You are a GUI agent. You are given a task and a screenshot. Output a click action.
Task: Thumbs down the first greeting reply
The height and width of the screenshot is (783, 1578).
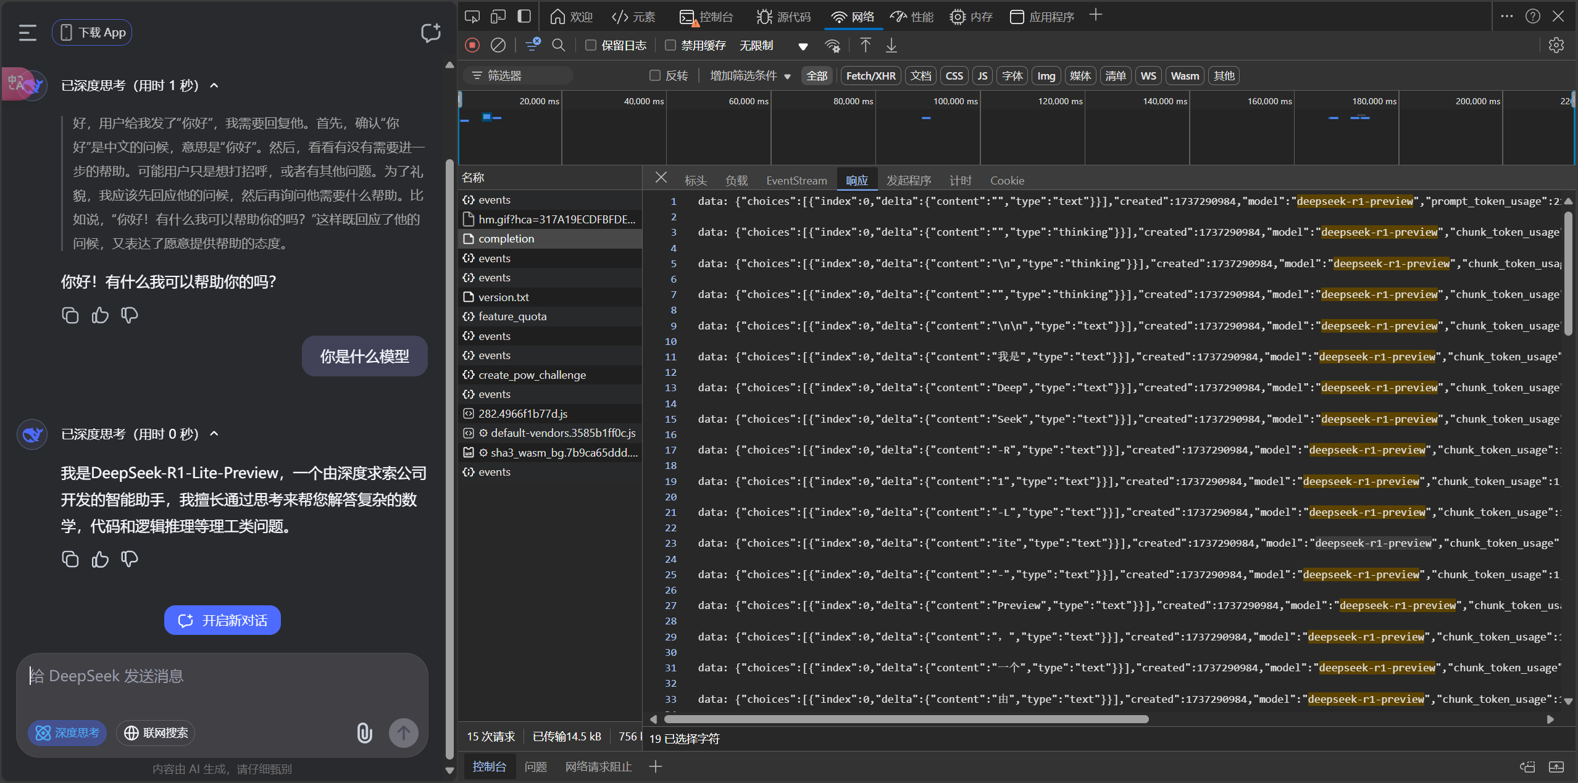130,315
